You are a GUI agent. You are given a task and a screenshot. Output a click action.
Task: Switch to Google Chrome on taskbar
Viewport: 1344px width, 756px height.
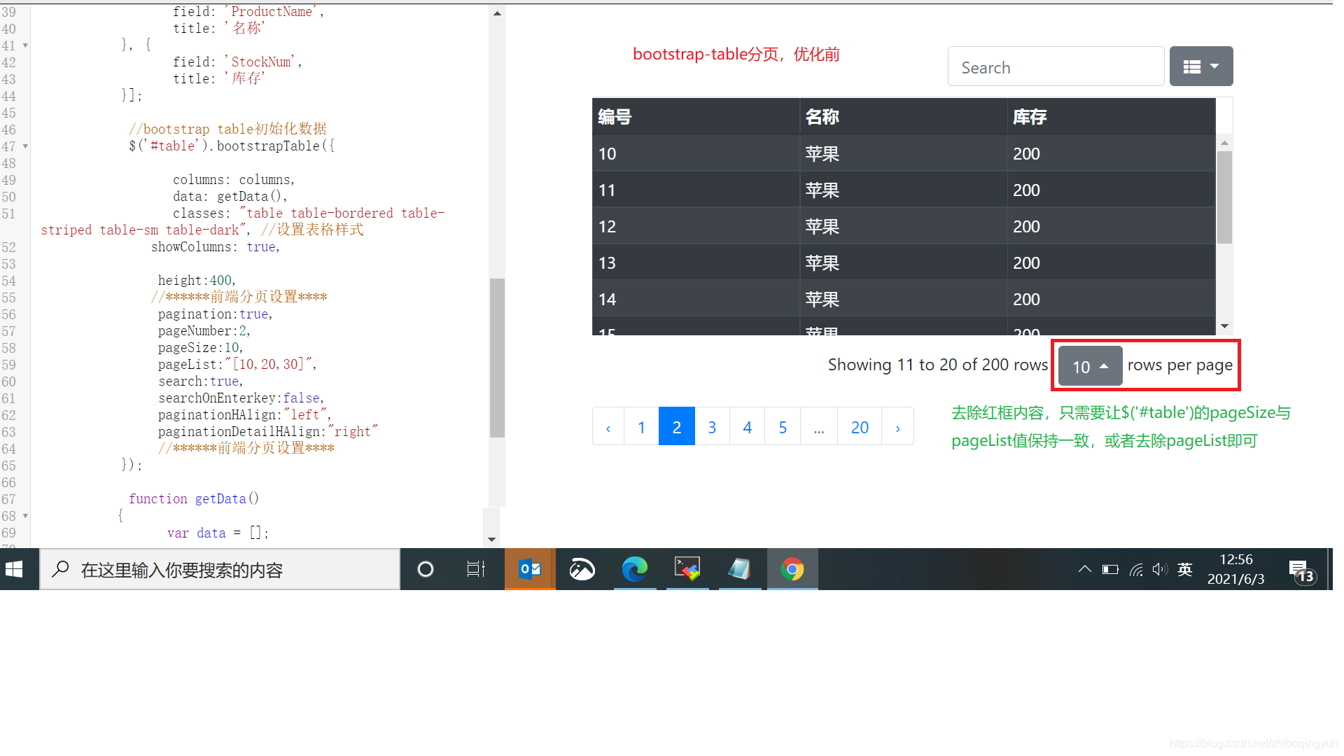[792, 569]
